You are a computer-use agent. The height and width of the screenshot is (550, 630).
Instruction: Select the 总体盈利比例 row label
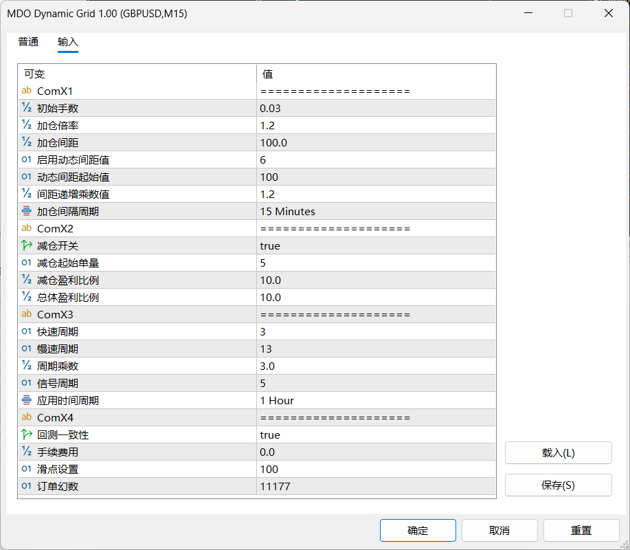[x=68, y=297]
